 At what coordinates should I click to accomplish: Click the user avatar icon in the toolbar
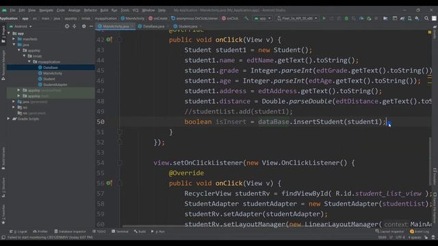434,18
